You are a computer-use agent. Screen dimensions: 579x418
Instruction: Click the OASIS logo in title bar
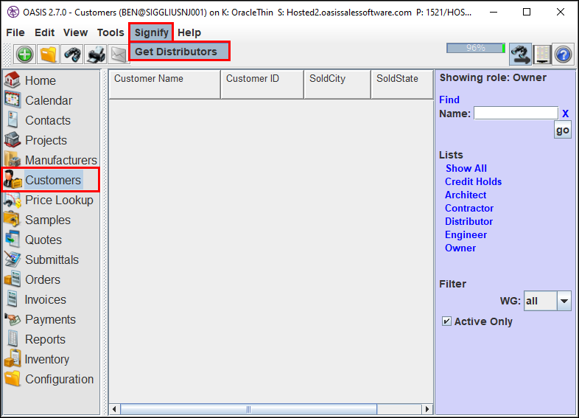(x=13, y=12)
